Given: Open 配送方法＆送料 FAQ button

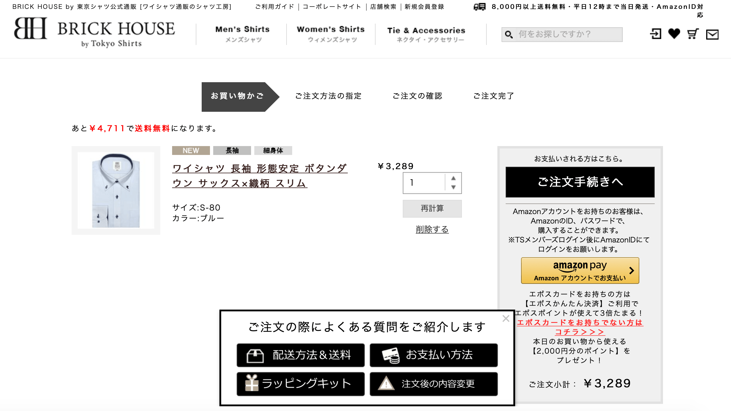Looking at the screenshot, I should coord(300,355).
